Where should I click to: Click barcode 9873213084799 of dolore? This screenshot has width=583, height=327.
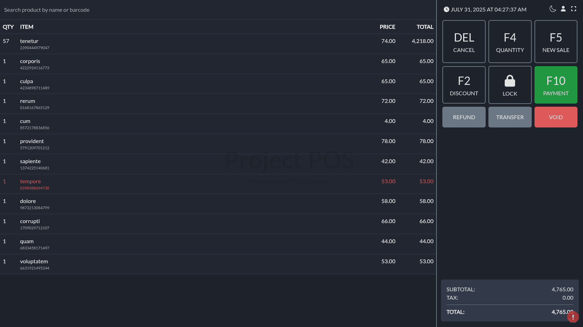pos(35,208)
